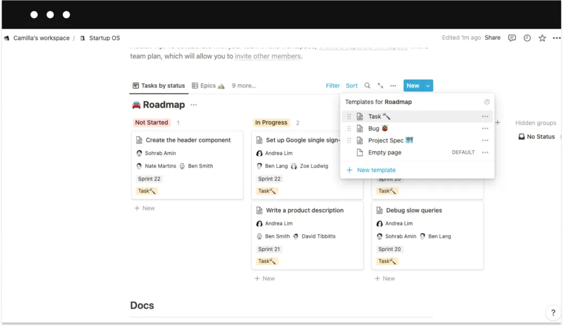Follow the invite other members link

[x=268, y=57]
